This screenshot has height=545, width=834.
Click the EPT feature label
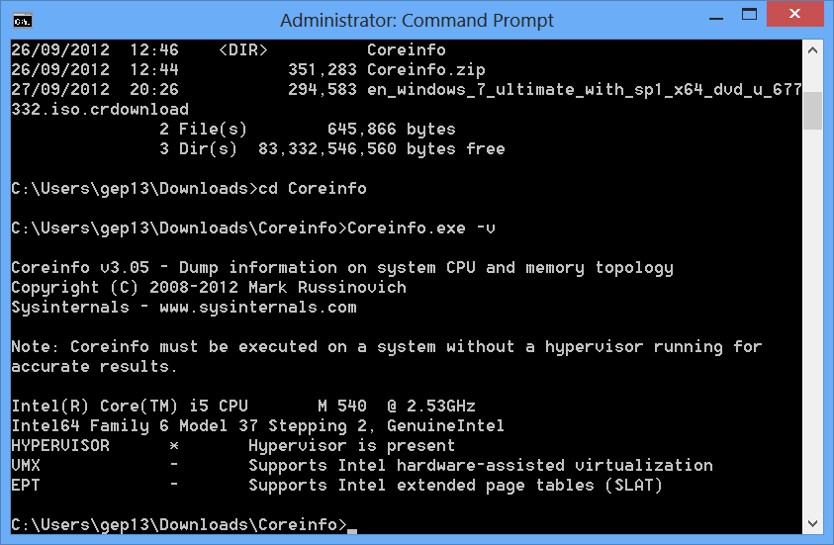[26, 485]
